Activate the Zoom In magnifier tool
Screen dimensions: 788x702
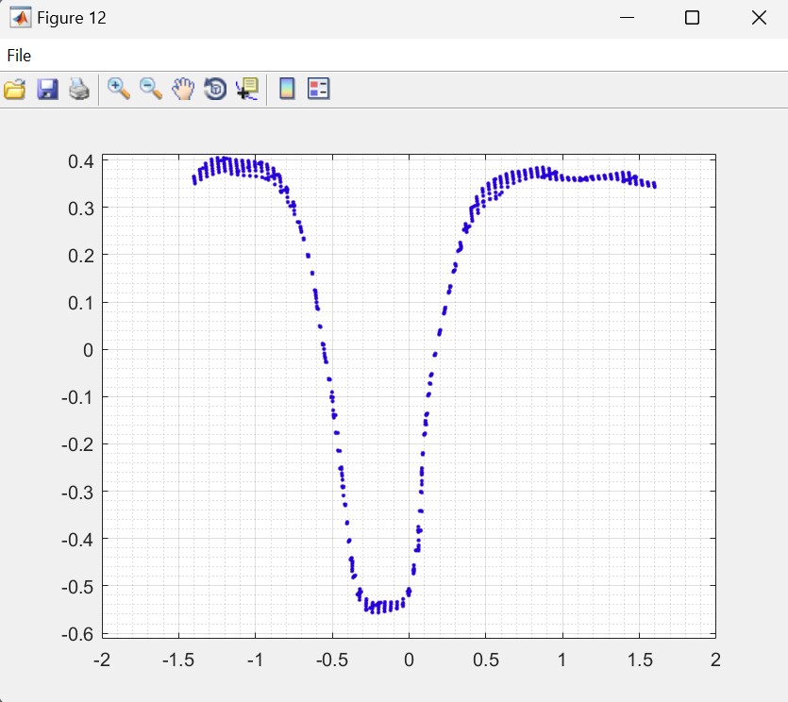pos(119,89)
